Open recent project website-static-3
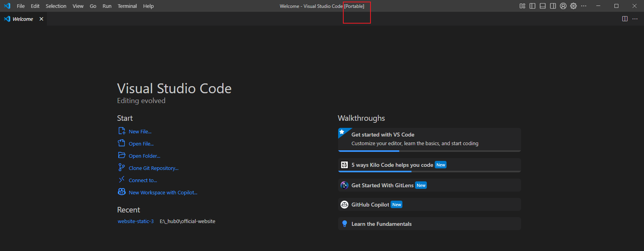Screen dimensions: 644x251 pos(136,221)
